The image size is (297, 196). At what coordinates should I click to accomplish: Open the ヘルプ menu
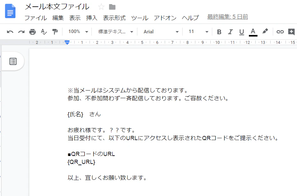coord(190,18)
